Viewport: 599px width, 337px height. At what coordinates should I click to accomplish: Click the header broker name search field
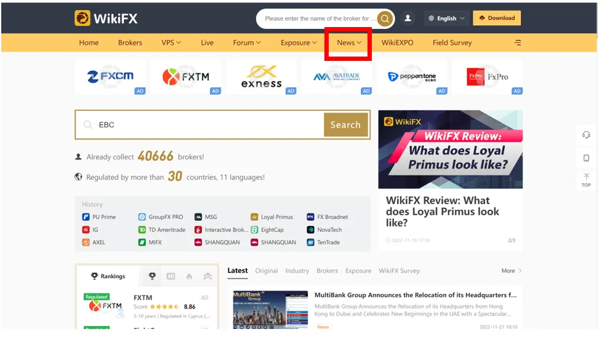point(319,18)
